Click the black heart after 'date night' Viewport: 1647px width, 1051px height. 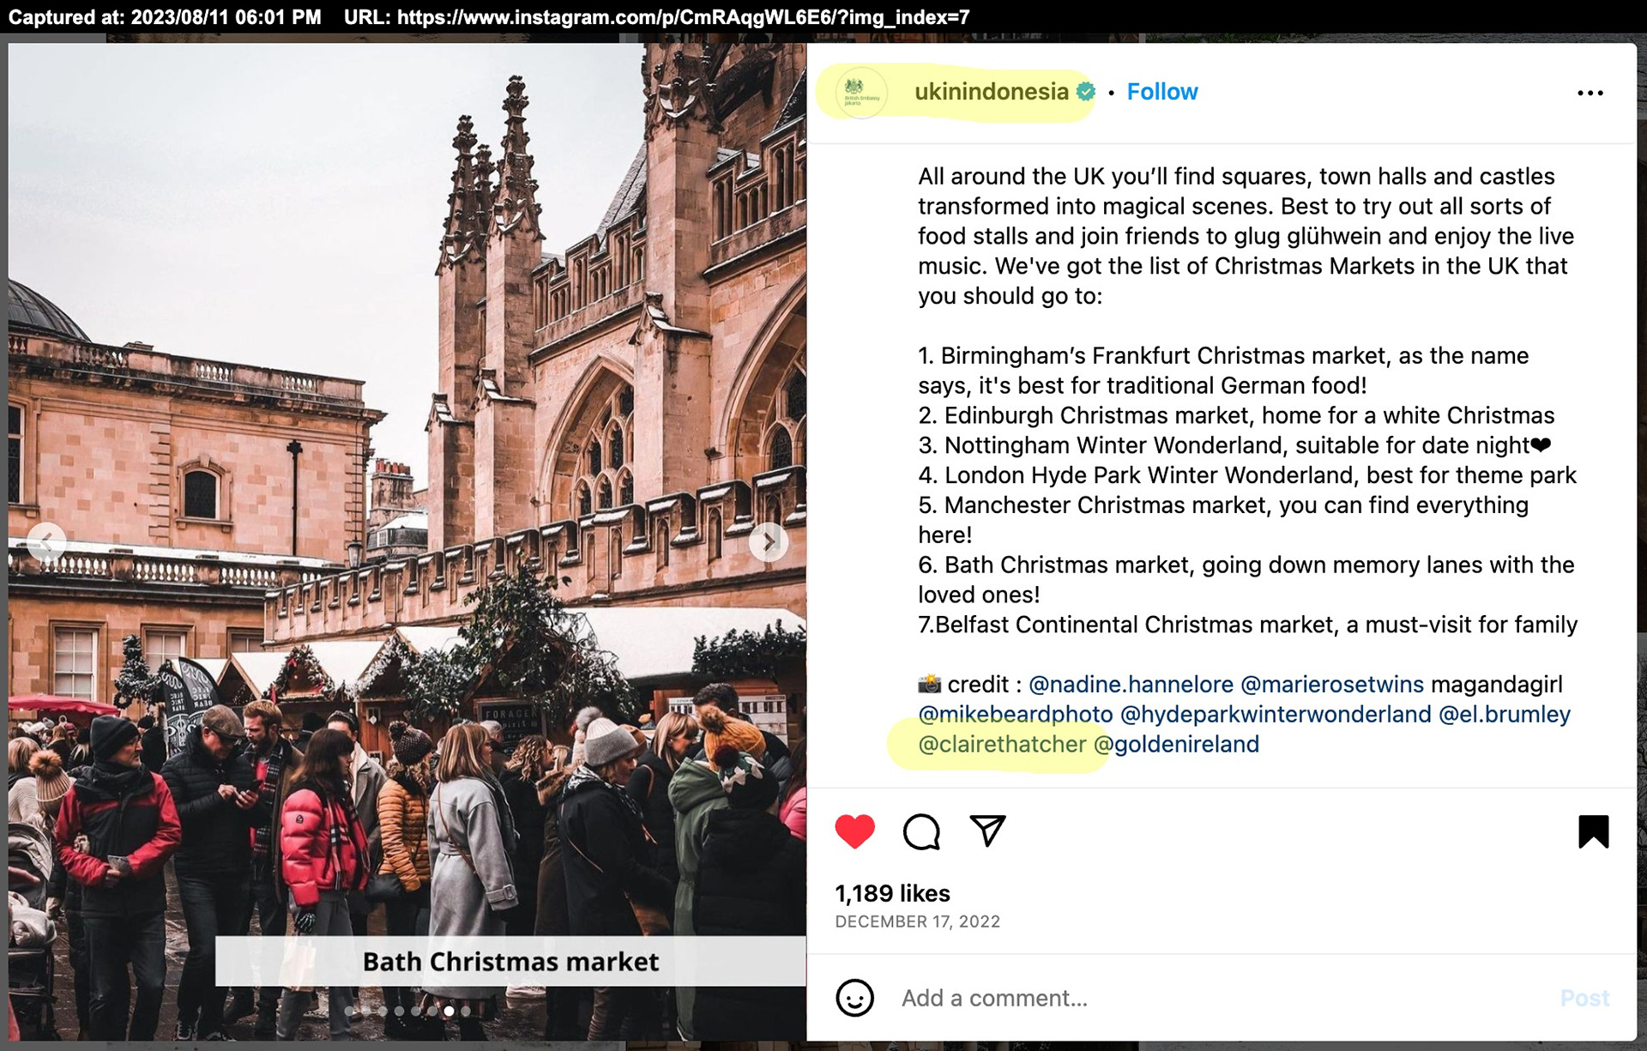tap(1541, 445)
